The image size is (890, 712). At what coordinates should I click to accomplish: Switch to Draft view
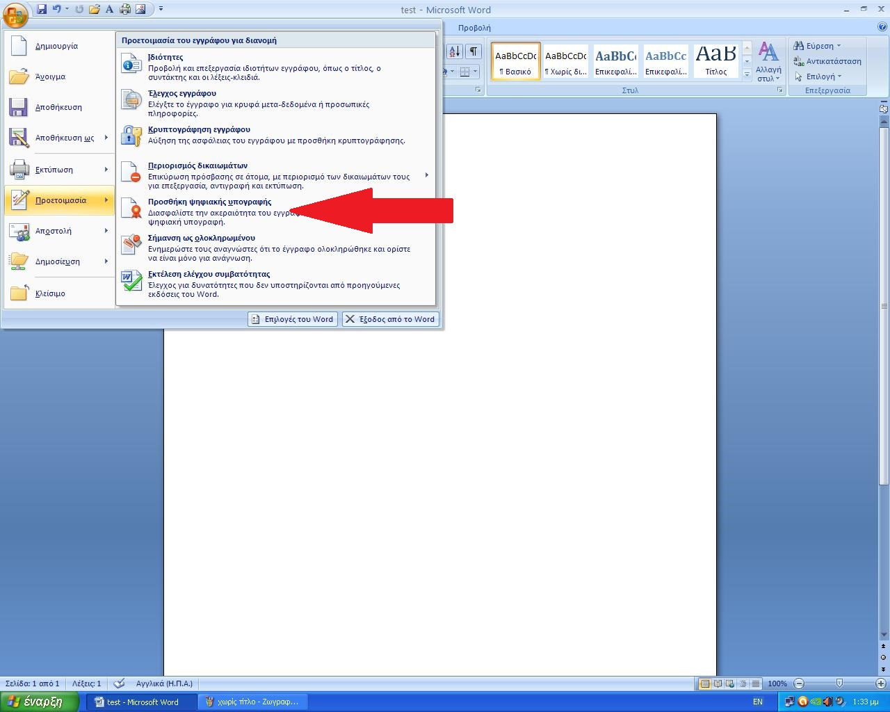[x=756, y=683]
